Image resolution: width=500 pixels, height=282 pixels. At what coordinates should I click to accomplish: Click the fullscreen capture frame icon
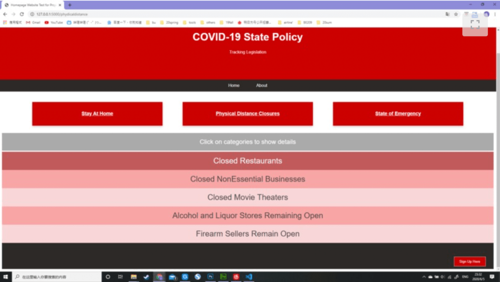[x=475, y=24]
